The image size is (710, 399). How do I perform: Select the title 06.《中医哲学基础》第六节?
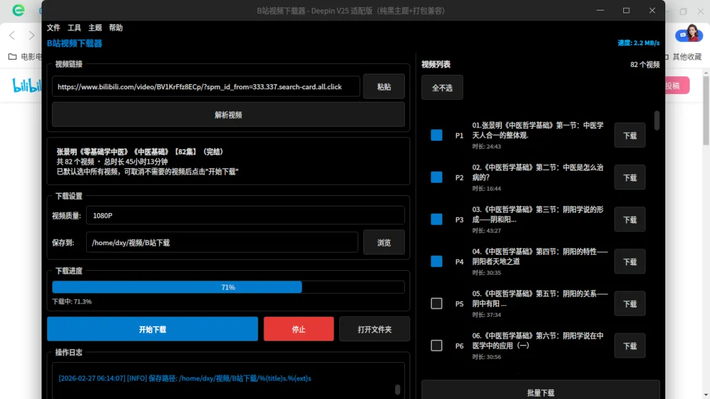(x=538, y=340)
